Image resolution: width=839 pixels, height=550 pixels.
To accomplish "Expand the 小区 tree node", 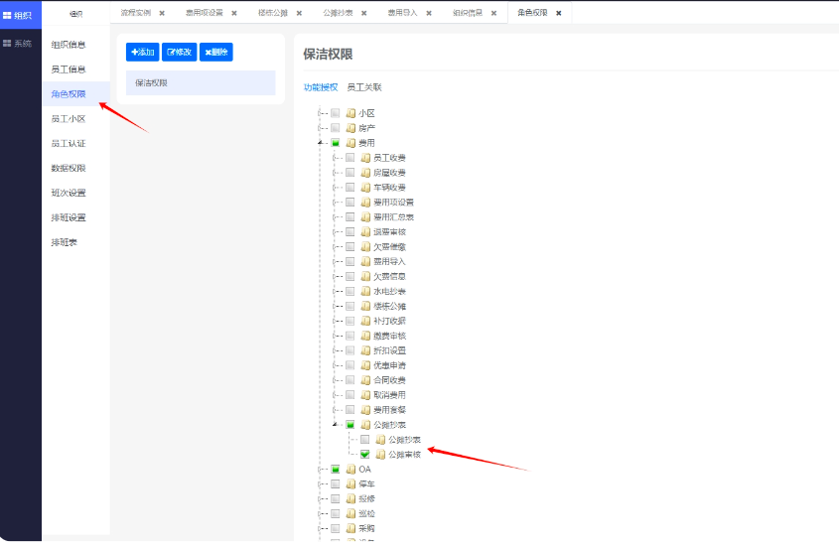I will (x=320, y=113).
